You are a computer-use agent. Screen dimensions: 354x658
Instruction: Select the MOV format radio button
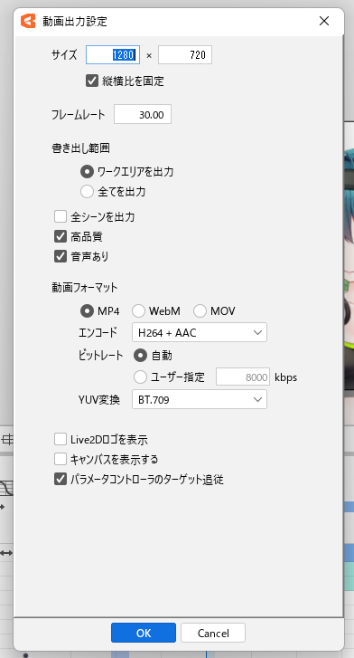coord(200,311)
